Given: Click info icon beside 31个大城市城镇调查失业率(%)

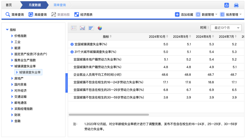Looking at the screenshot, I should click(72, 52).
